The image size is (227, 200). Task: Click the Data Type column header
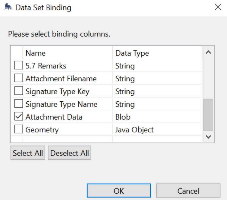coord(132,53)
